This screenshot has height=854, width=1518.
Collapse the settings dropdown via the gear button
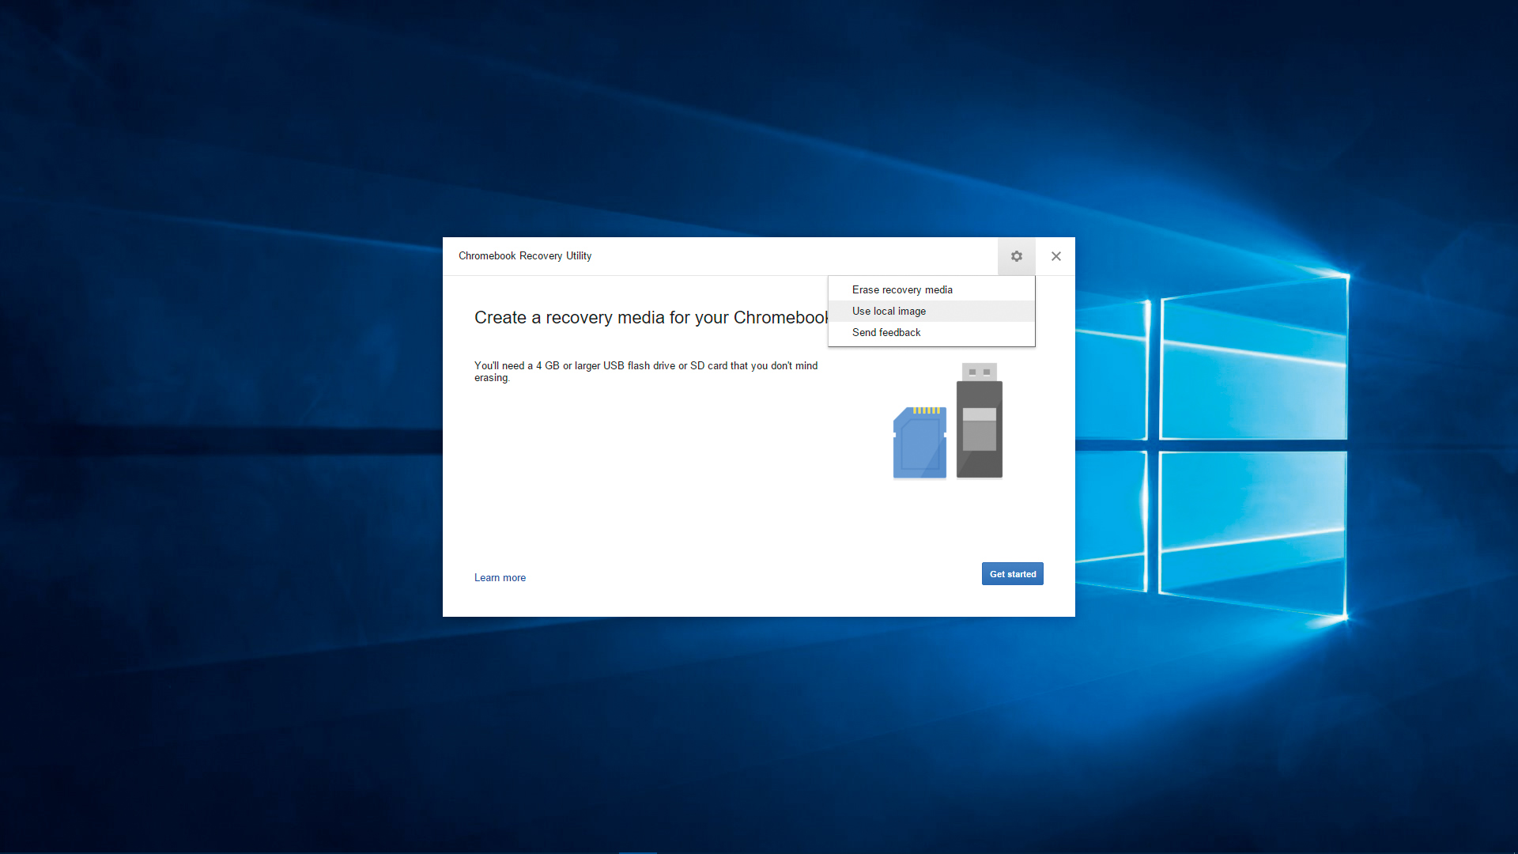(1016, 256)
